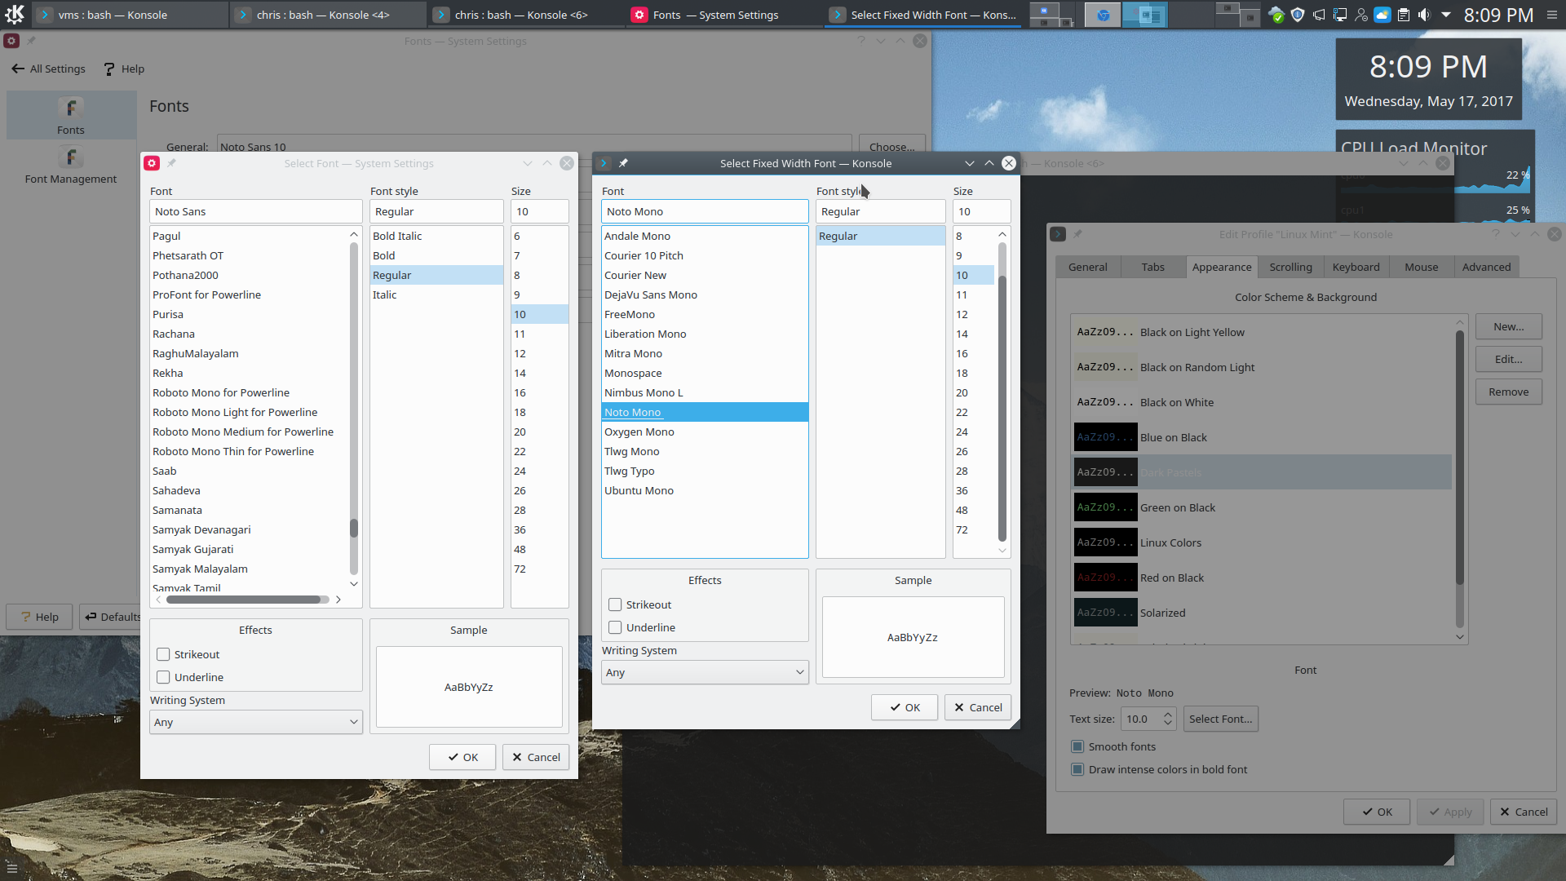Click OK in Select Font dialog
Screen dimensions: 1566x881
[x=462, y=757]
